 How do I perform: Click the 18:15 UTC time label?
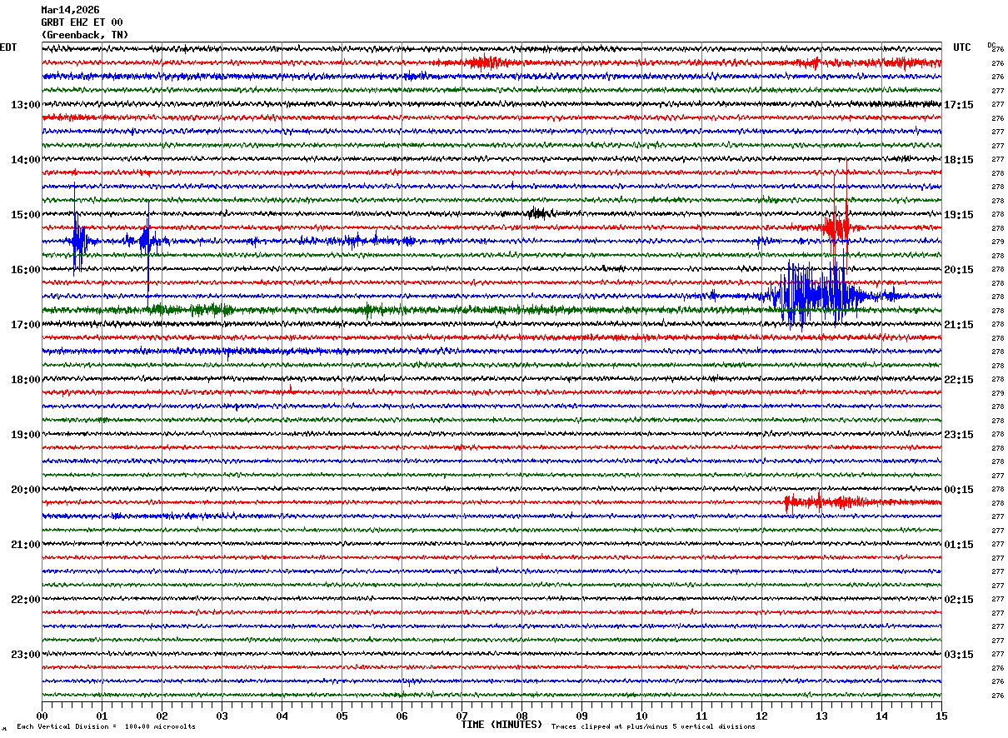click(x=959, y=160)
